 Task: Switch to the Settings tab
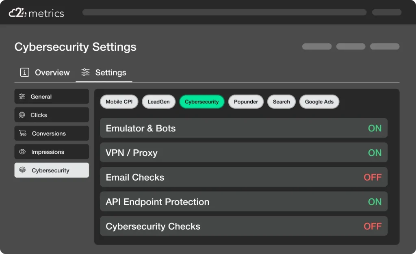tap(104, 73)
